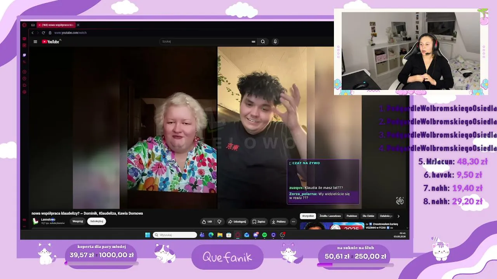Open Microsoft Teams from the taskbar
The height and width of the screenshot is (279, 497).
[x=202, y=235]
